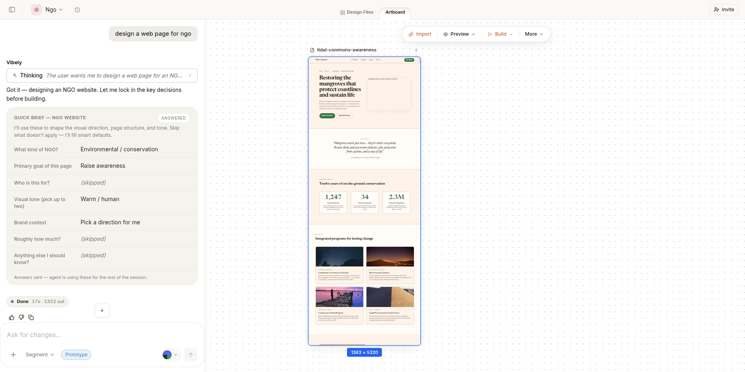745x372 pixels.
Task: Click the 'QUICK BRIEF — NGO WEBSITE' heading
Action: pyautogui.click(x=50, y=118)
